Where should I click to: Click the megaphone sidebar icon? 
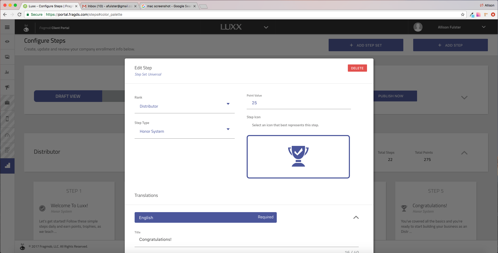coord(7,87)
